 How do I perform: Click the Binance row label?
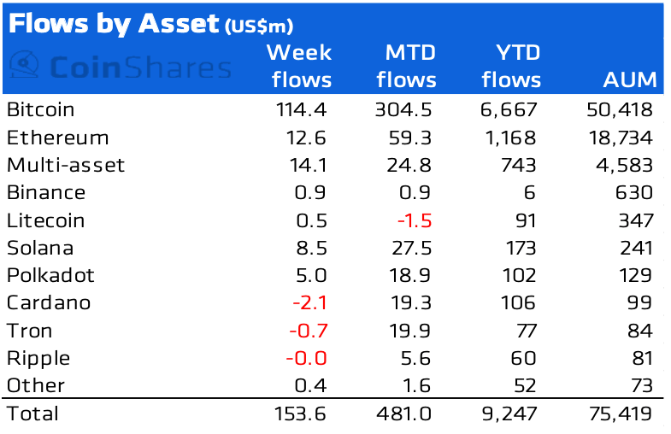pos(45,193)
